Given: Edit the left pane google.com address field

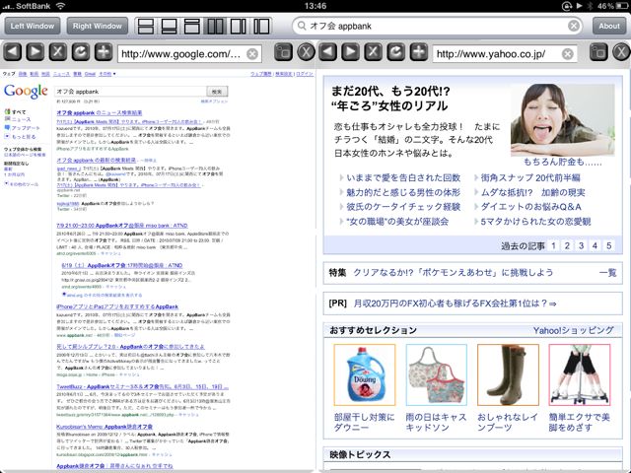Looking at the screenshot, I should pos(189,54).
